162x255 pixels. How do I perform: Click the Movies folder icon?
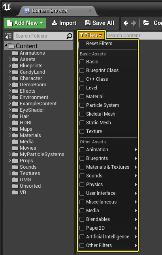[15, 148]
